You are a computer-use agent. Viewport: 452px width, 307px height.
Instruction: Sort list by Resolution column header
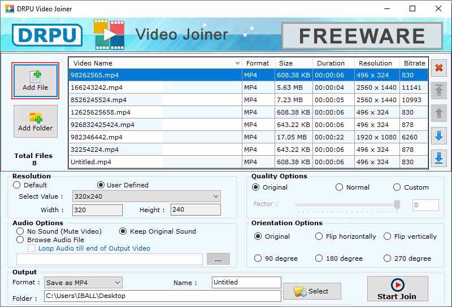(x=377, y=63)
